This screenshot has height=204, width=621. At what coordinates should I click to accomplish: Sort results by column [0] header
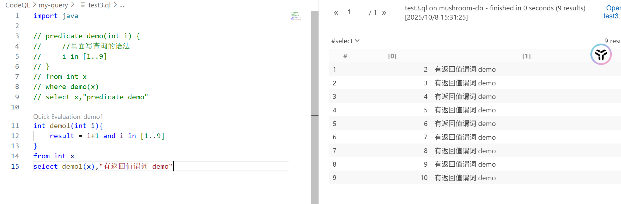[x=392, y=56]
